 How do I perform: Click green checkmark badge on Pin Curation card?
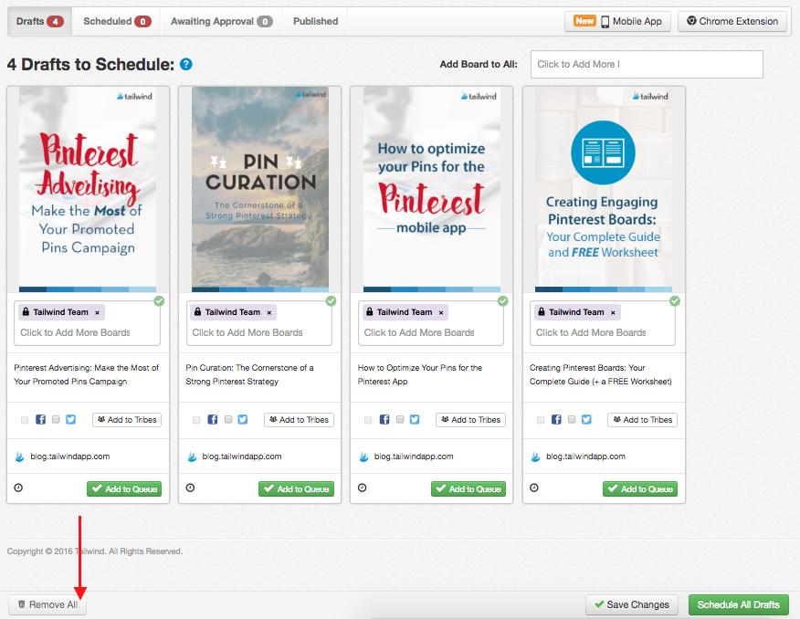332,301
